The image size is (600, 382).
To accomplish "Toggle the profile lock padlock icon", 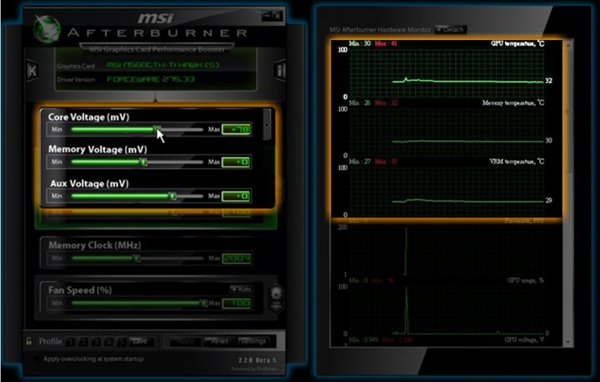I will click(x=29, y=341).
